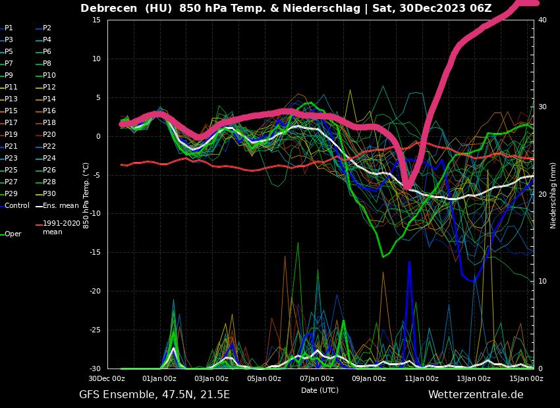The height and width of the screenshot is (408, 560).
Task: Click the white line swatch beside Ens. mean
Action: point(39,206)
